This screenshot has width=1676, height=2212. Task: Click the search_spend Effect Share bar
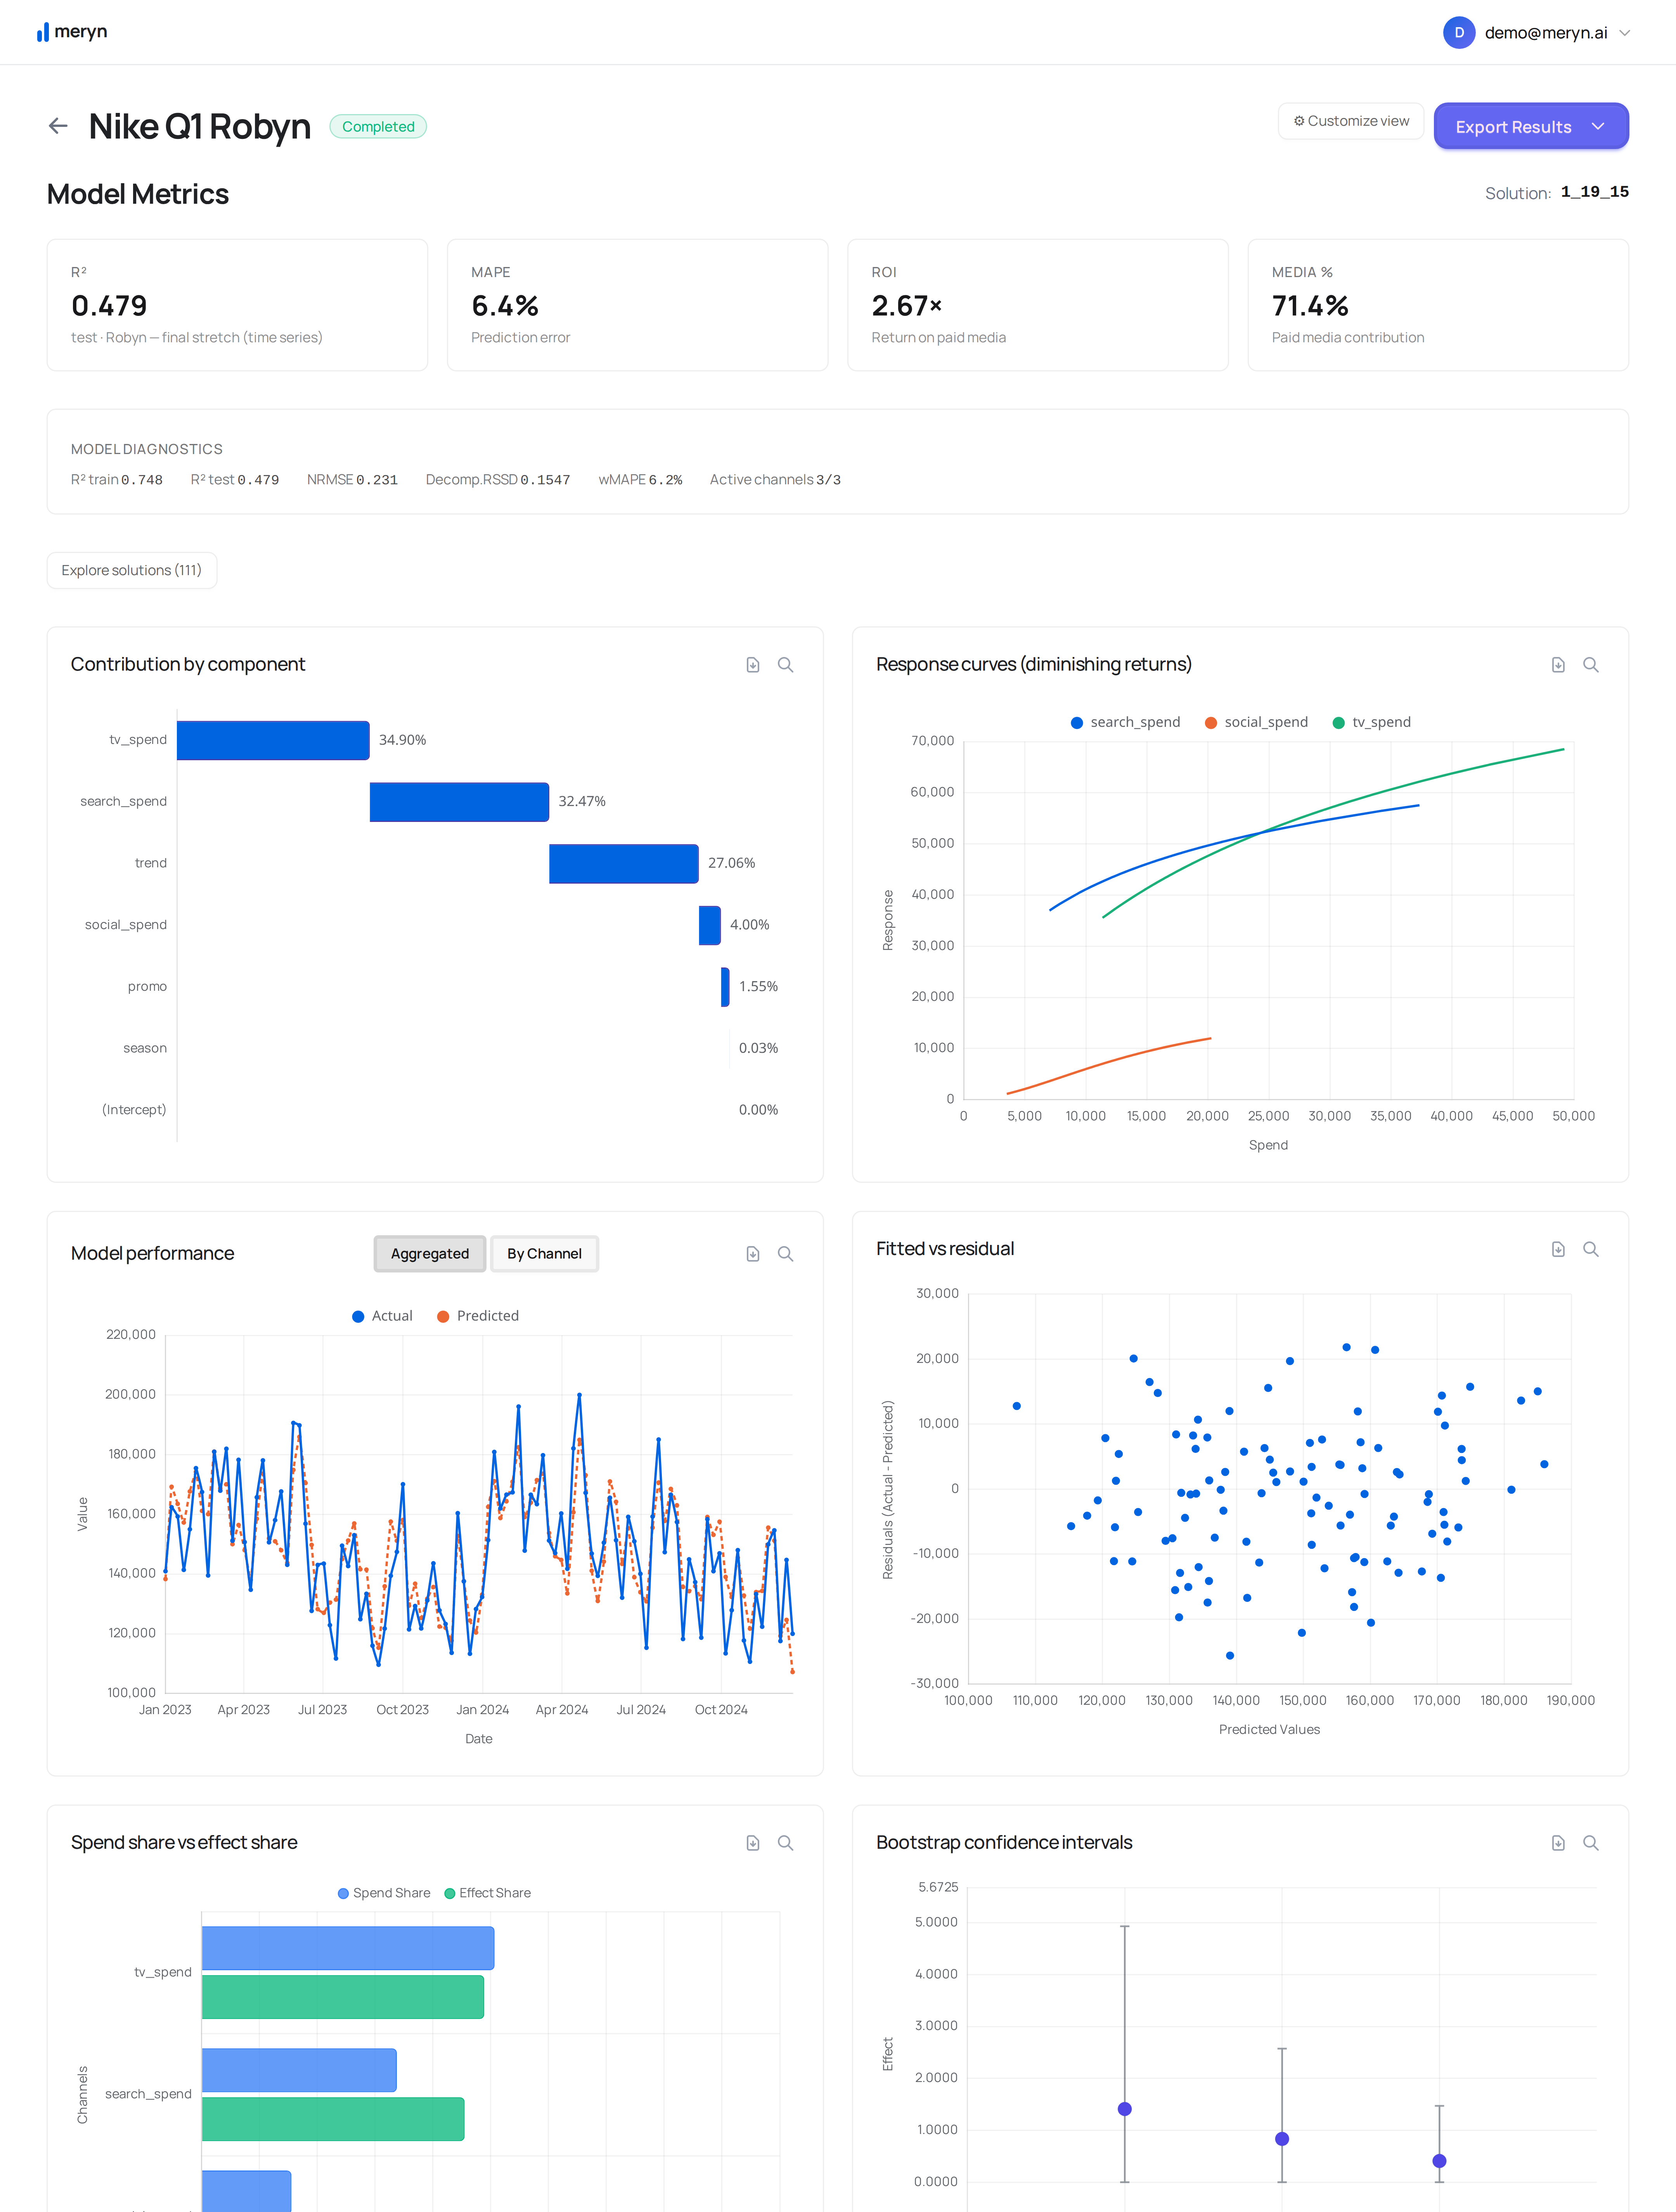pyautogui.click(x=333, y=2119)
